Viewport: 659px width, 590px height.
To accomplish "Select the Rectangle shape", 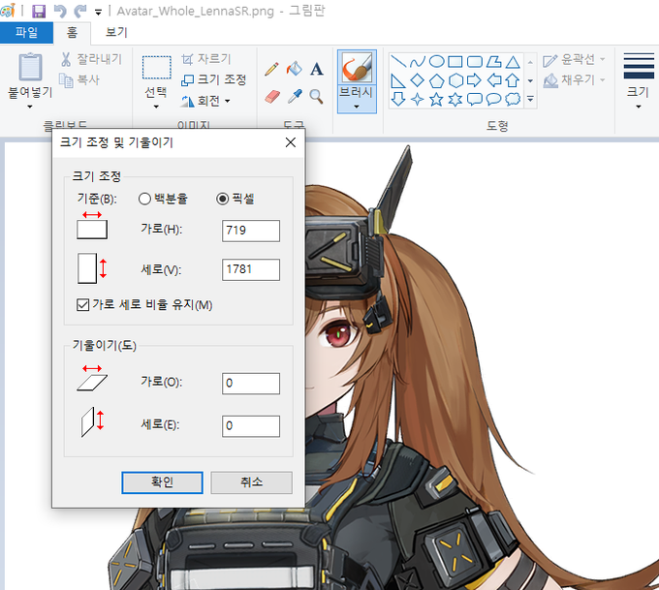I will pyautogui.click(x=455, y=62).
